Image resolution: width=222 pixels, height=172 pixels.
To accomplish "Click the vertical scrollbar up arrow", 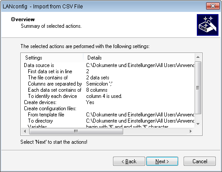I will coord(198,57).
